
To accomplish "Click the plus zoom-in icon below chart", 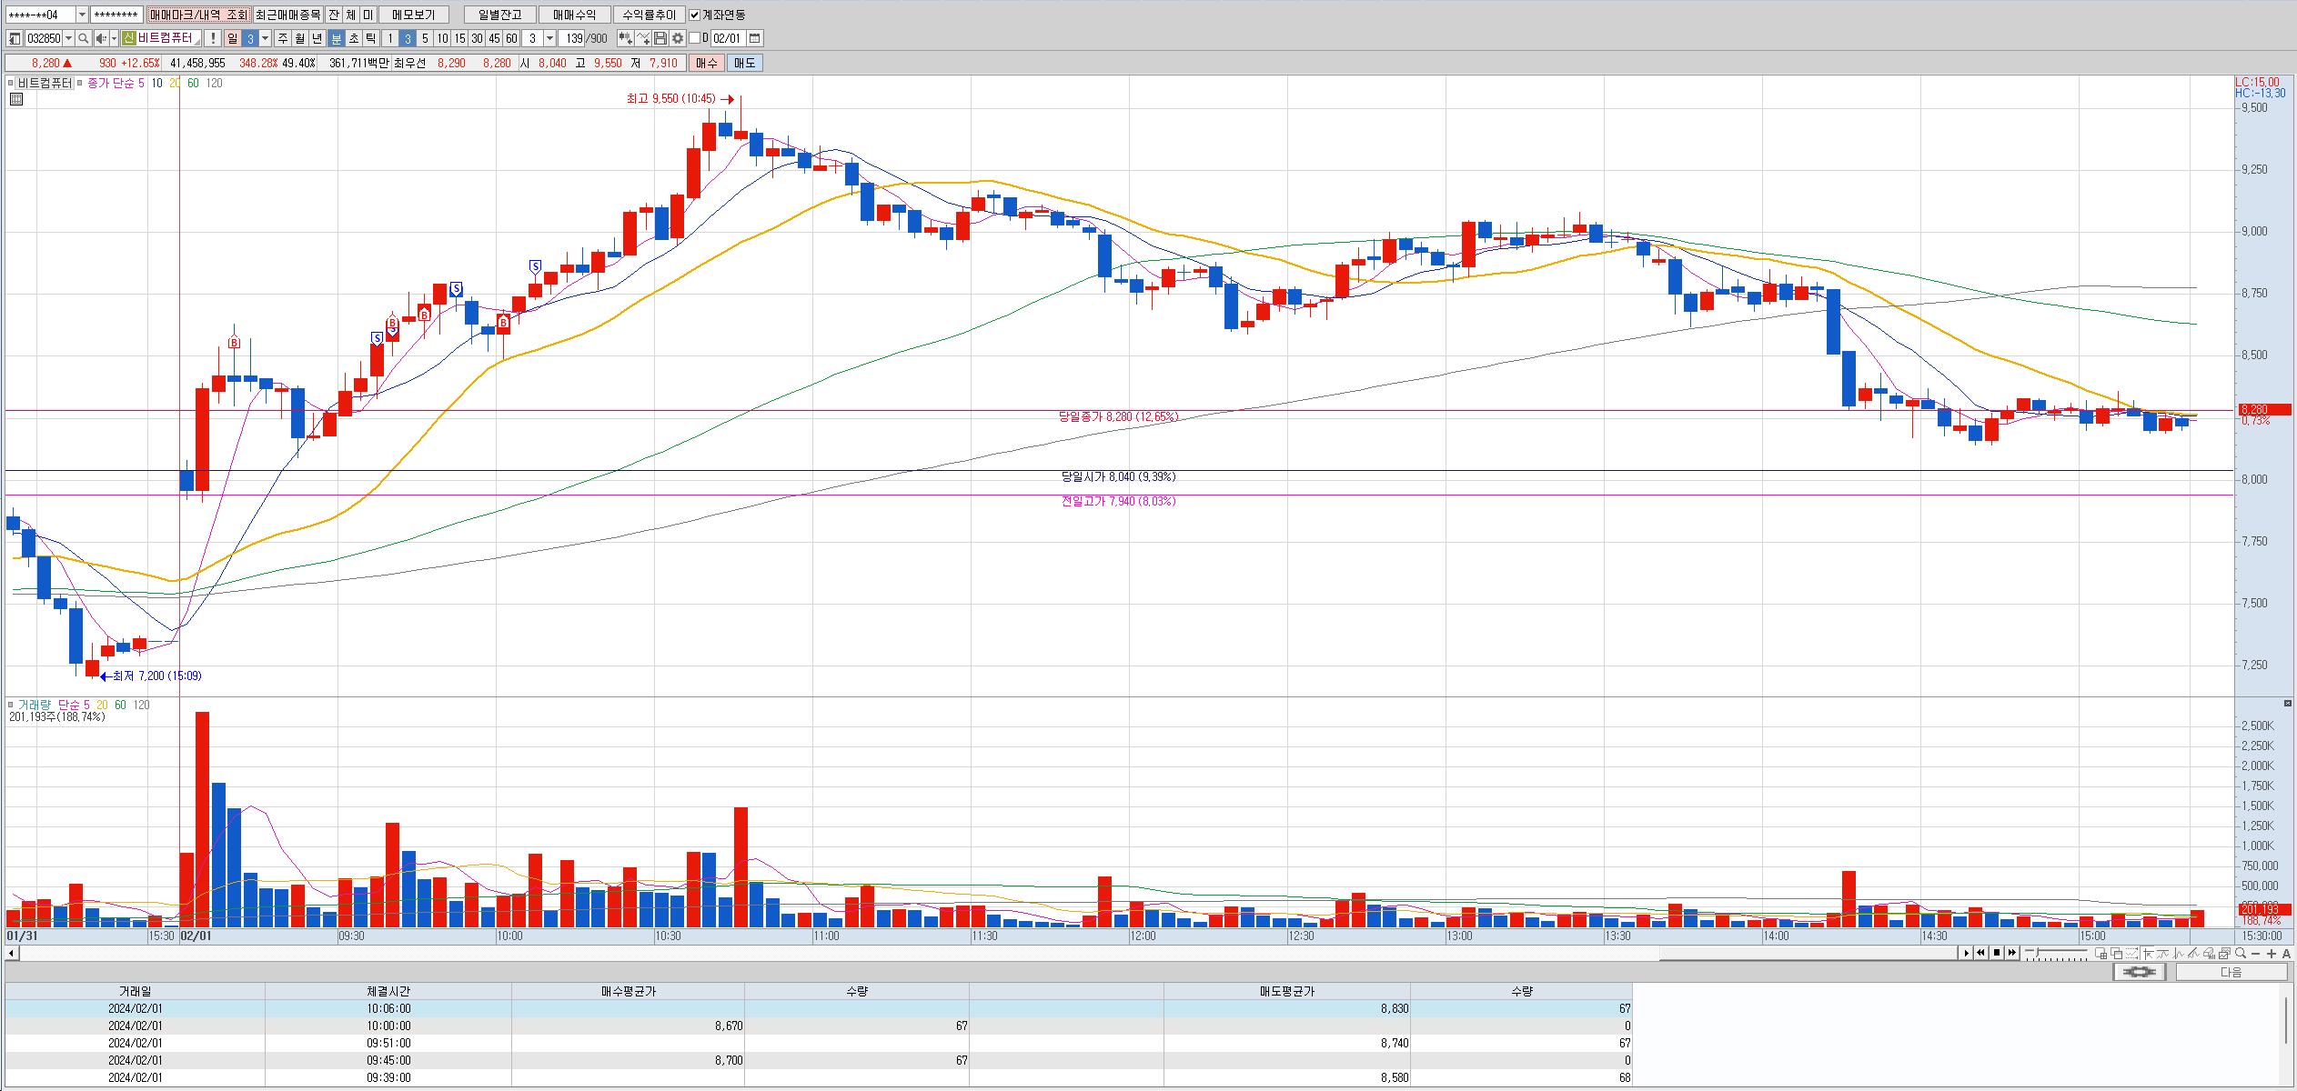I will (x=2272, y=953).
